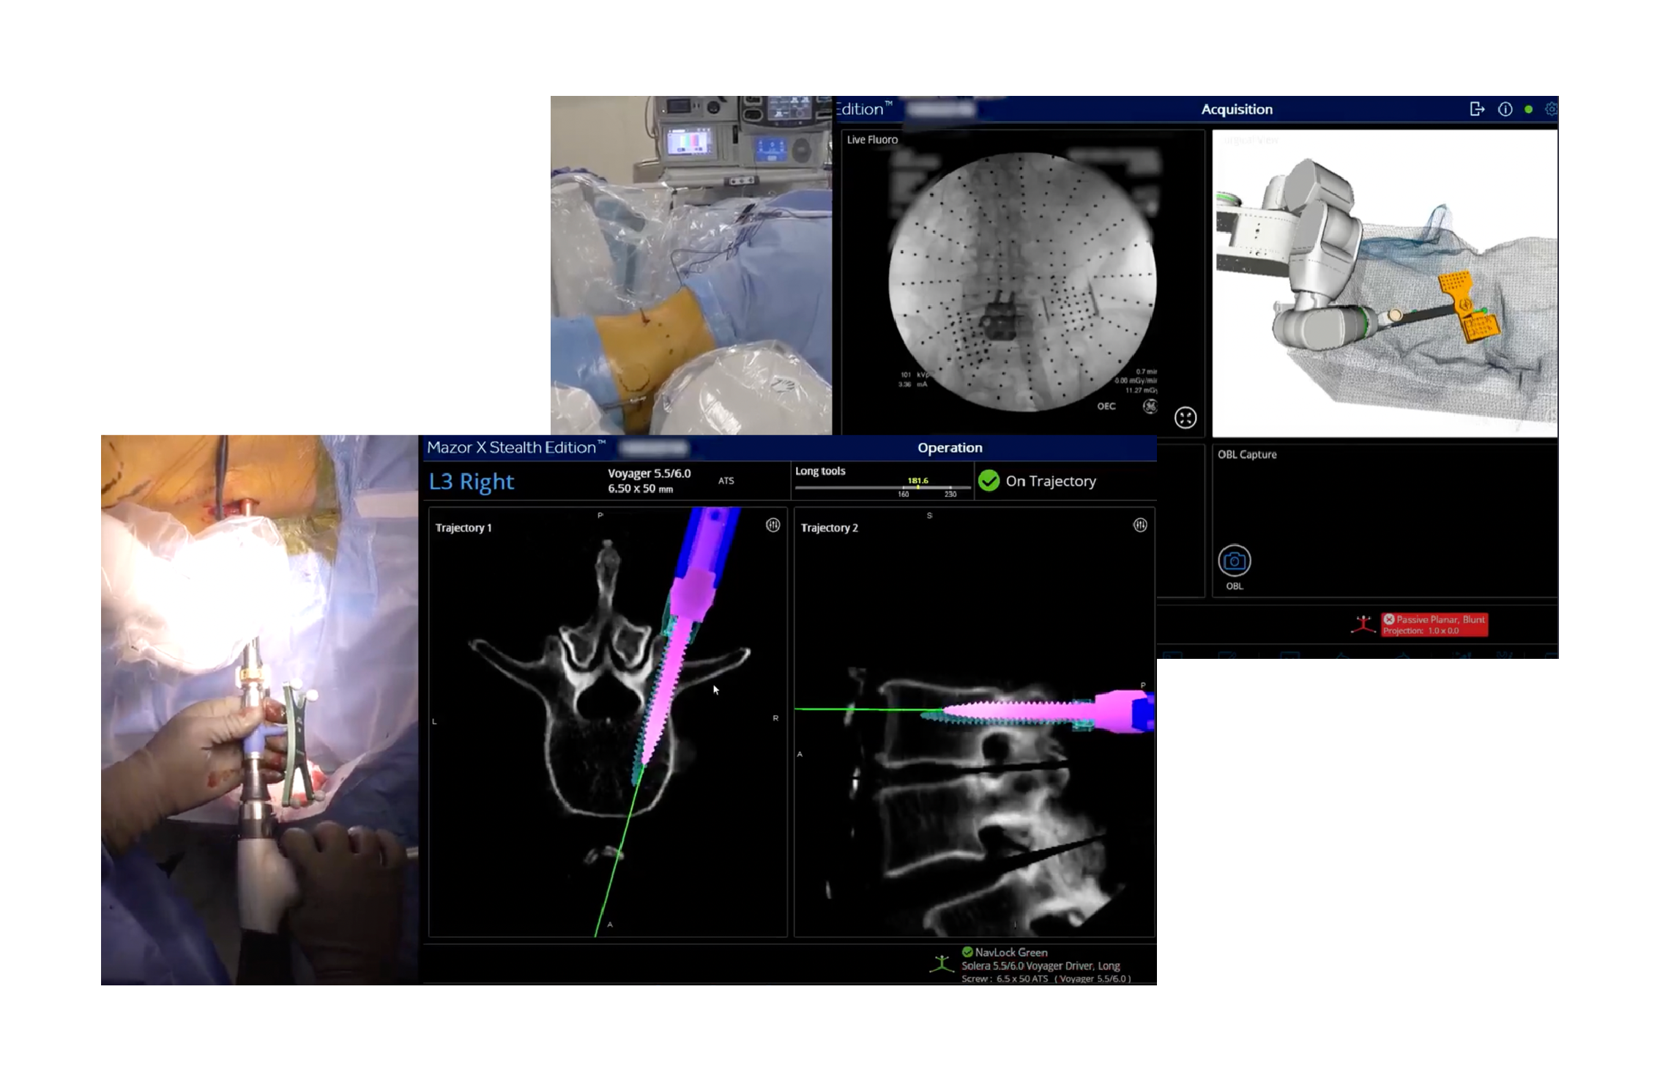Click the green connection status dot

[x=1528, y=109]
